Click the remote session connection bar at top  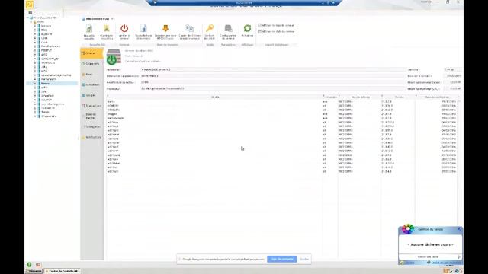tap(244, 2)
